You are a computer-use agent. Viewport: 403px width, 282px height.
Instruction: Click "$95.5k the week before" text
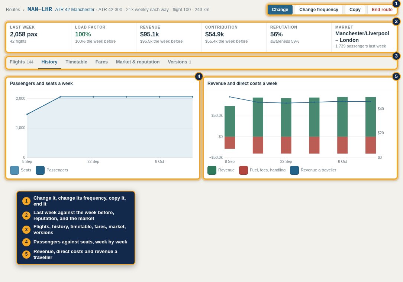tap(161, 41)
